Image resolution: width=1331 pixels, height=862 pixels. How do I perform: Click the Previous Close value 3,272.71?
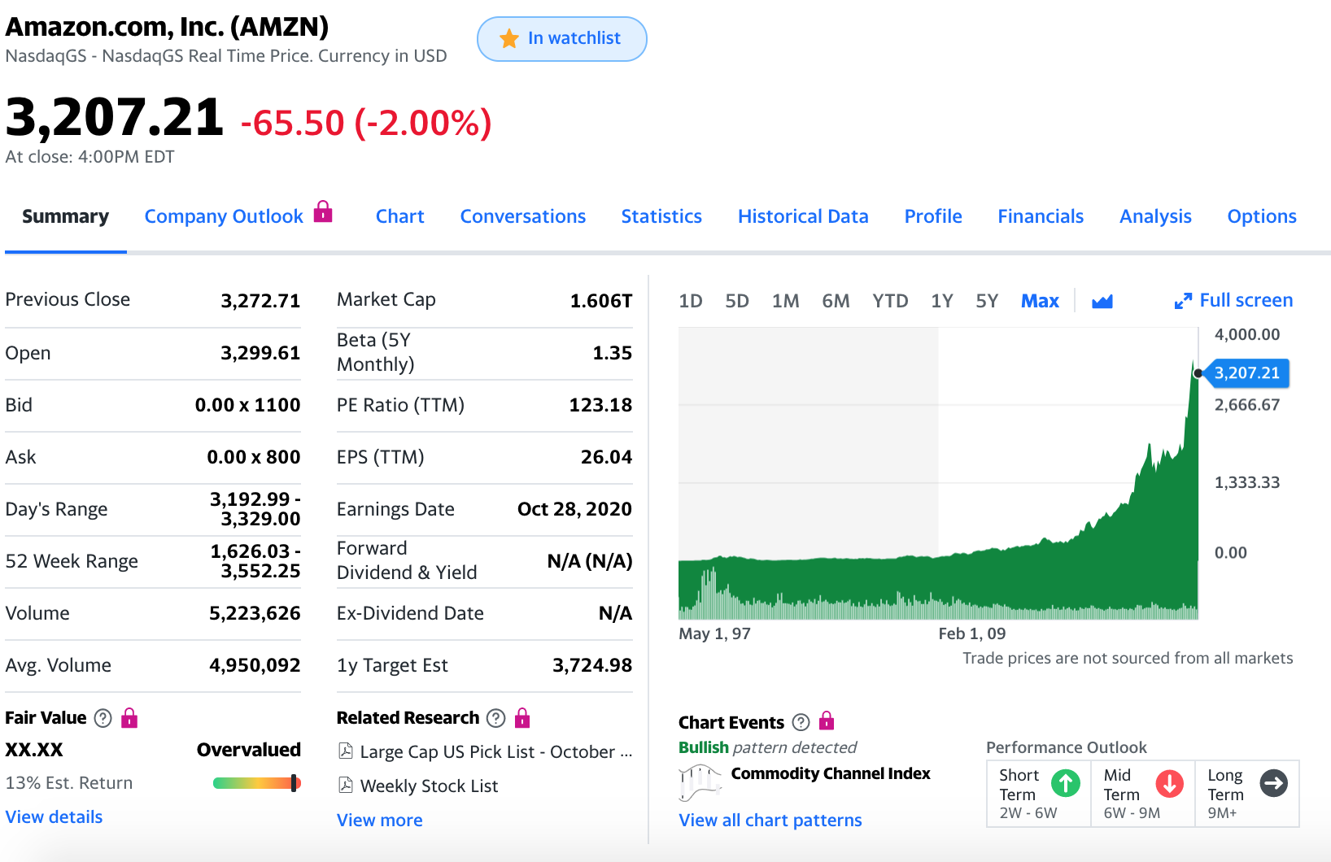260,301
